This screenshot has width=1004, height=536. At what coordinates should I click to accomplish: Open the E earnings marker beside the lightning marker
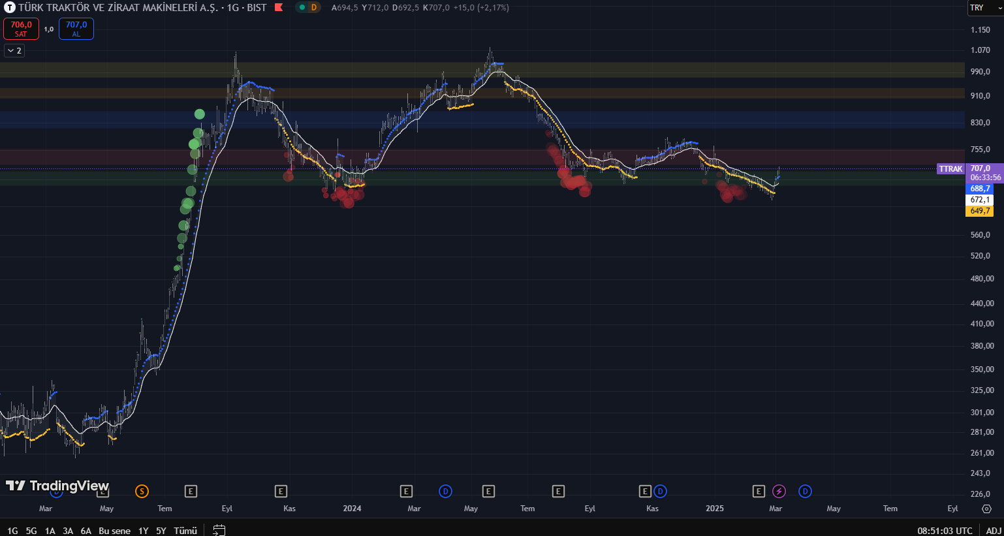click(x=759, y=492)
